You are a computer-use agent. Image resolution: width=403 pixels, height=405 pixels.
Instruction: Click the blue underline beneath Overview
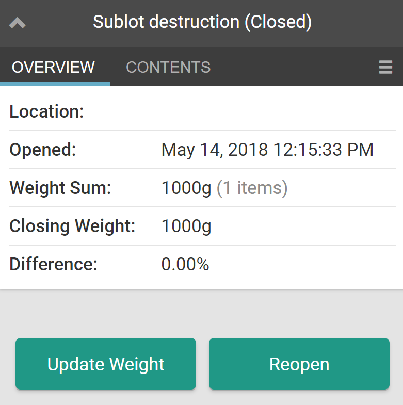tap(55, 84)
